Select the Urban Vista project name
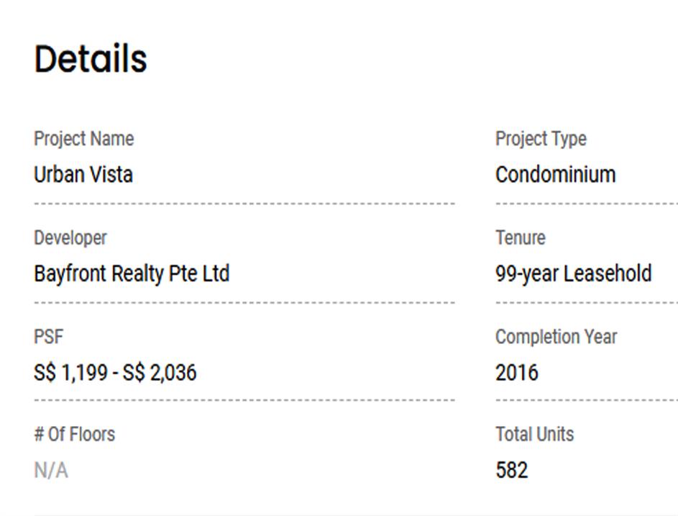 [x=83, y=175]
